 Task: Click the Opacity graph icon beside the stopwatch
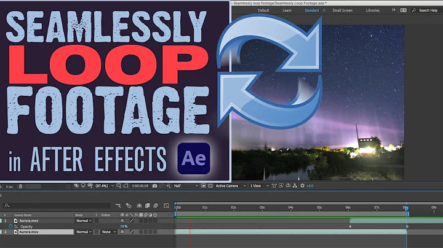(17, 227)
